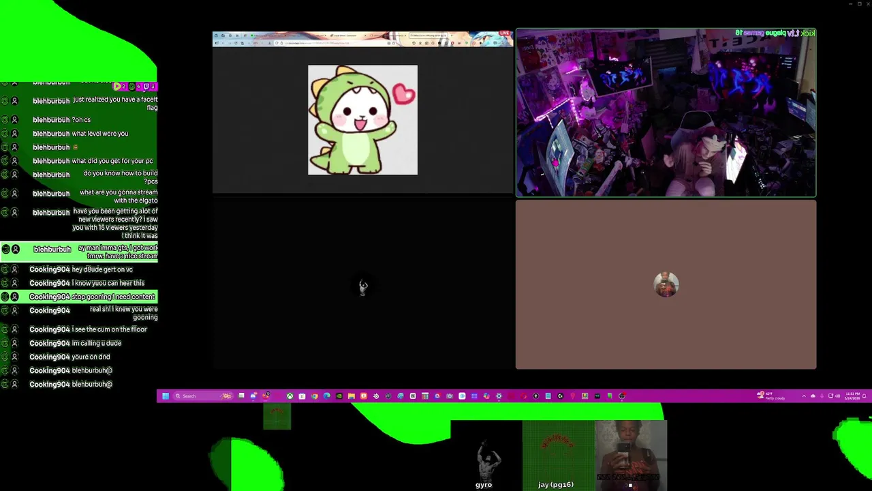Click highlighted blehburbuh username in chat
The height and width of the screenshot is (491, 872).
point(52,250)
